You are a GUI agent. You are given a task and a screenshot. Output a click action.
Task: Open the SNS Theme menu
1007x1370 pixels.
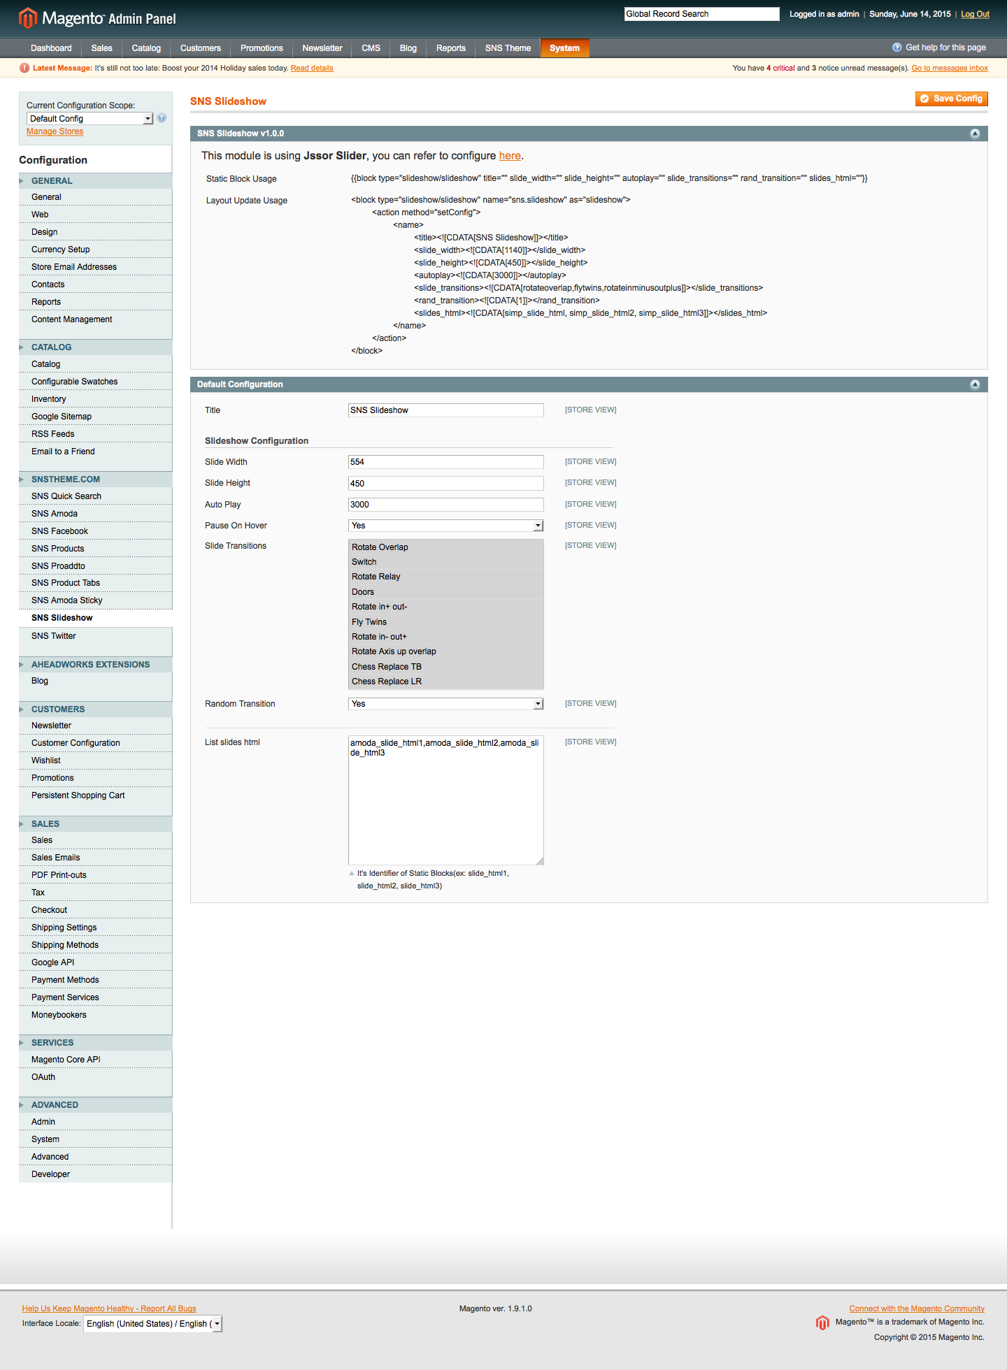click(x=508, y=48)
